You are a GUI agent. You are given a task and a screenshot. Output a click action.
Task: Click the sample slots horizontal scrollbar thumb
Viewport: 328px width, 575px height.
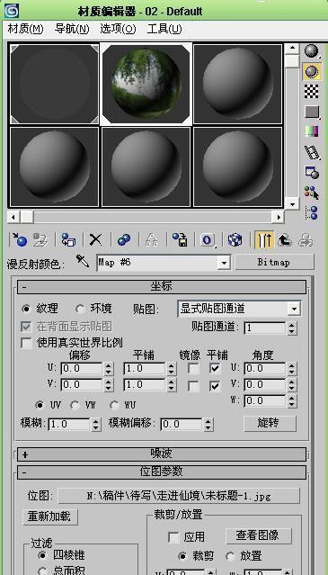tap(27, 217)
